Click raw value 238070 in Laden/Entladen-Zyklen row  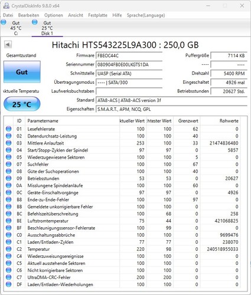point(230,242)
